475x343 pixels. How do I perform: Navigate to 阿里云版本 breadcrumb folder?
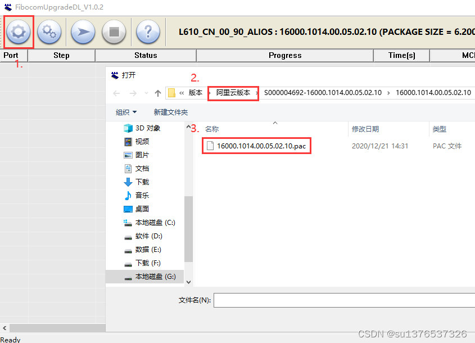tap(233, 93)
